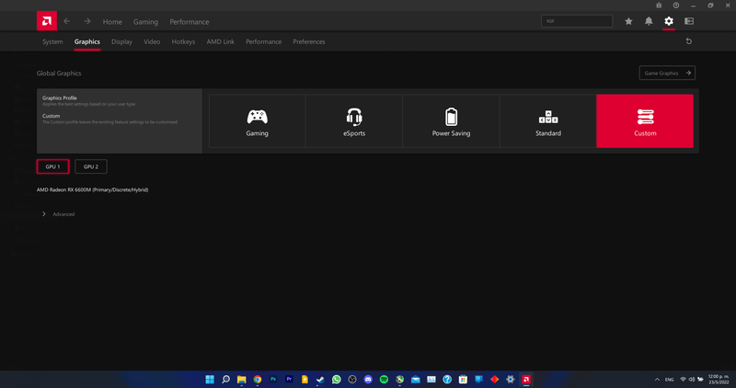Switch to the Performance settings tab
This screenshot has width=736, height=388.
coord(264,41)
